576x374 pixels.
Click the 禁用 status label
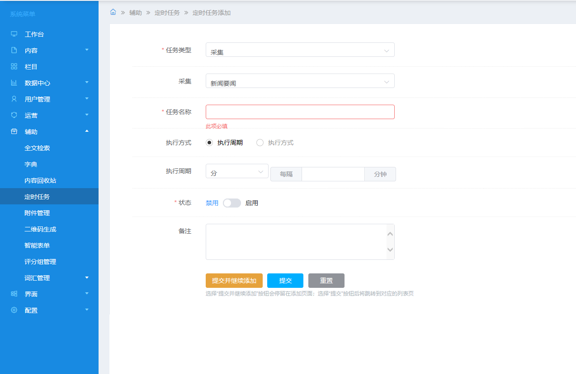coord(212,203)
